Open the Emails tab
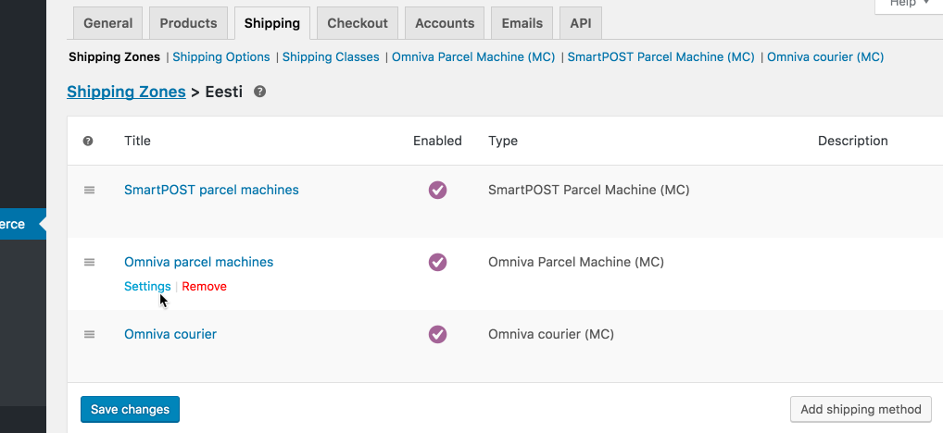Screen dimensions: 943x433 point(522,23)
